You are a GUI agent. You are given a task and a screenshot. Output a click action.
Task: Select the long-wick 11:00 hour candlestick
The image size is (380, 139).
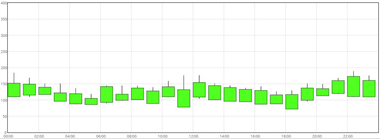tap(184, 98)
